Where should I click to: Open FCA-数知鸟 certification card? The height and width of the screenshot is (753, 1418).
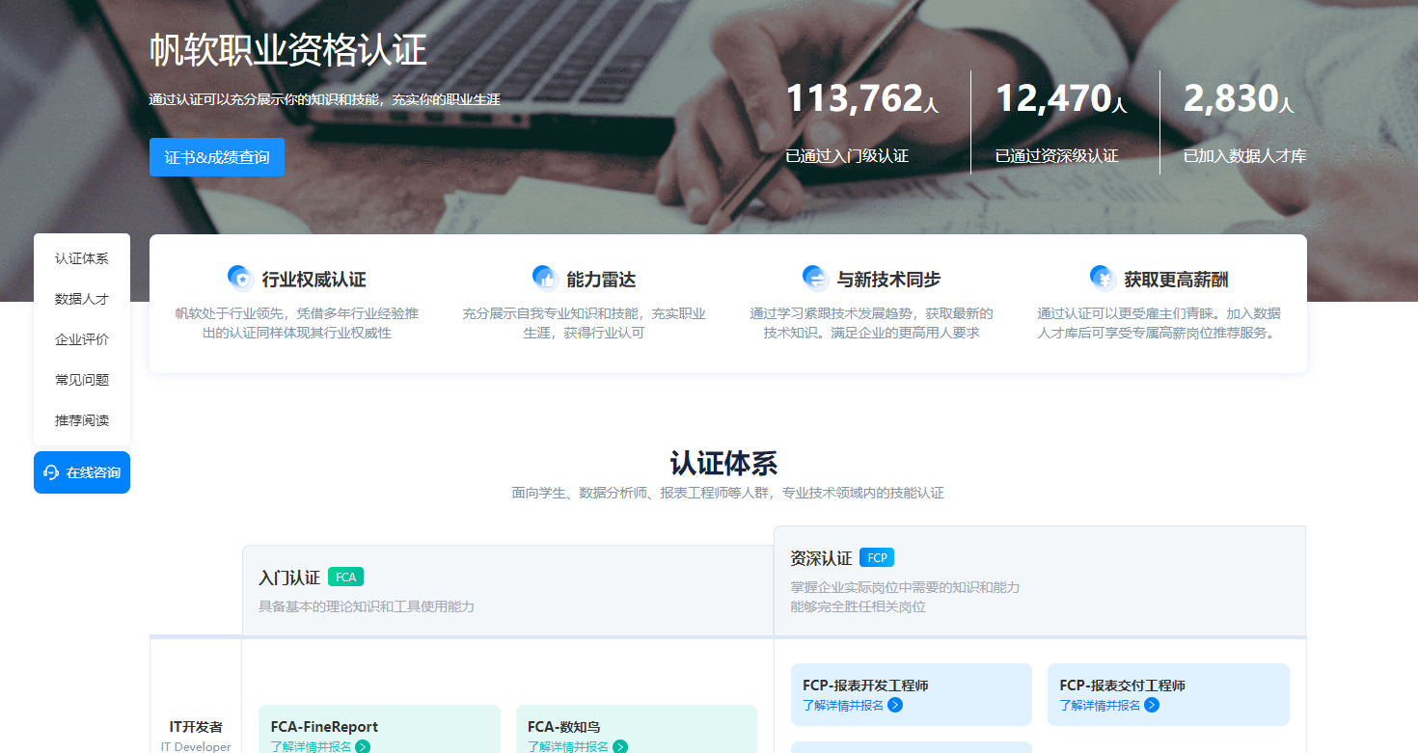637,729
